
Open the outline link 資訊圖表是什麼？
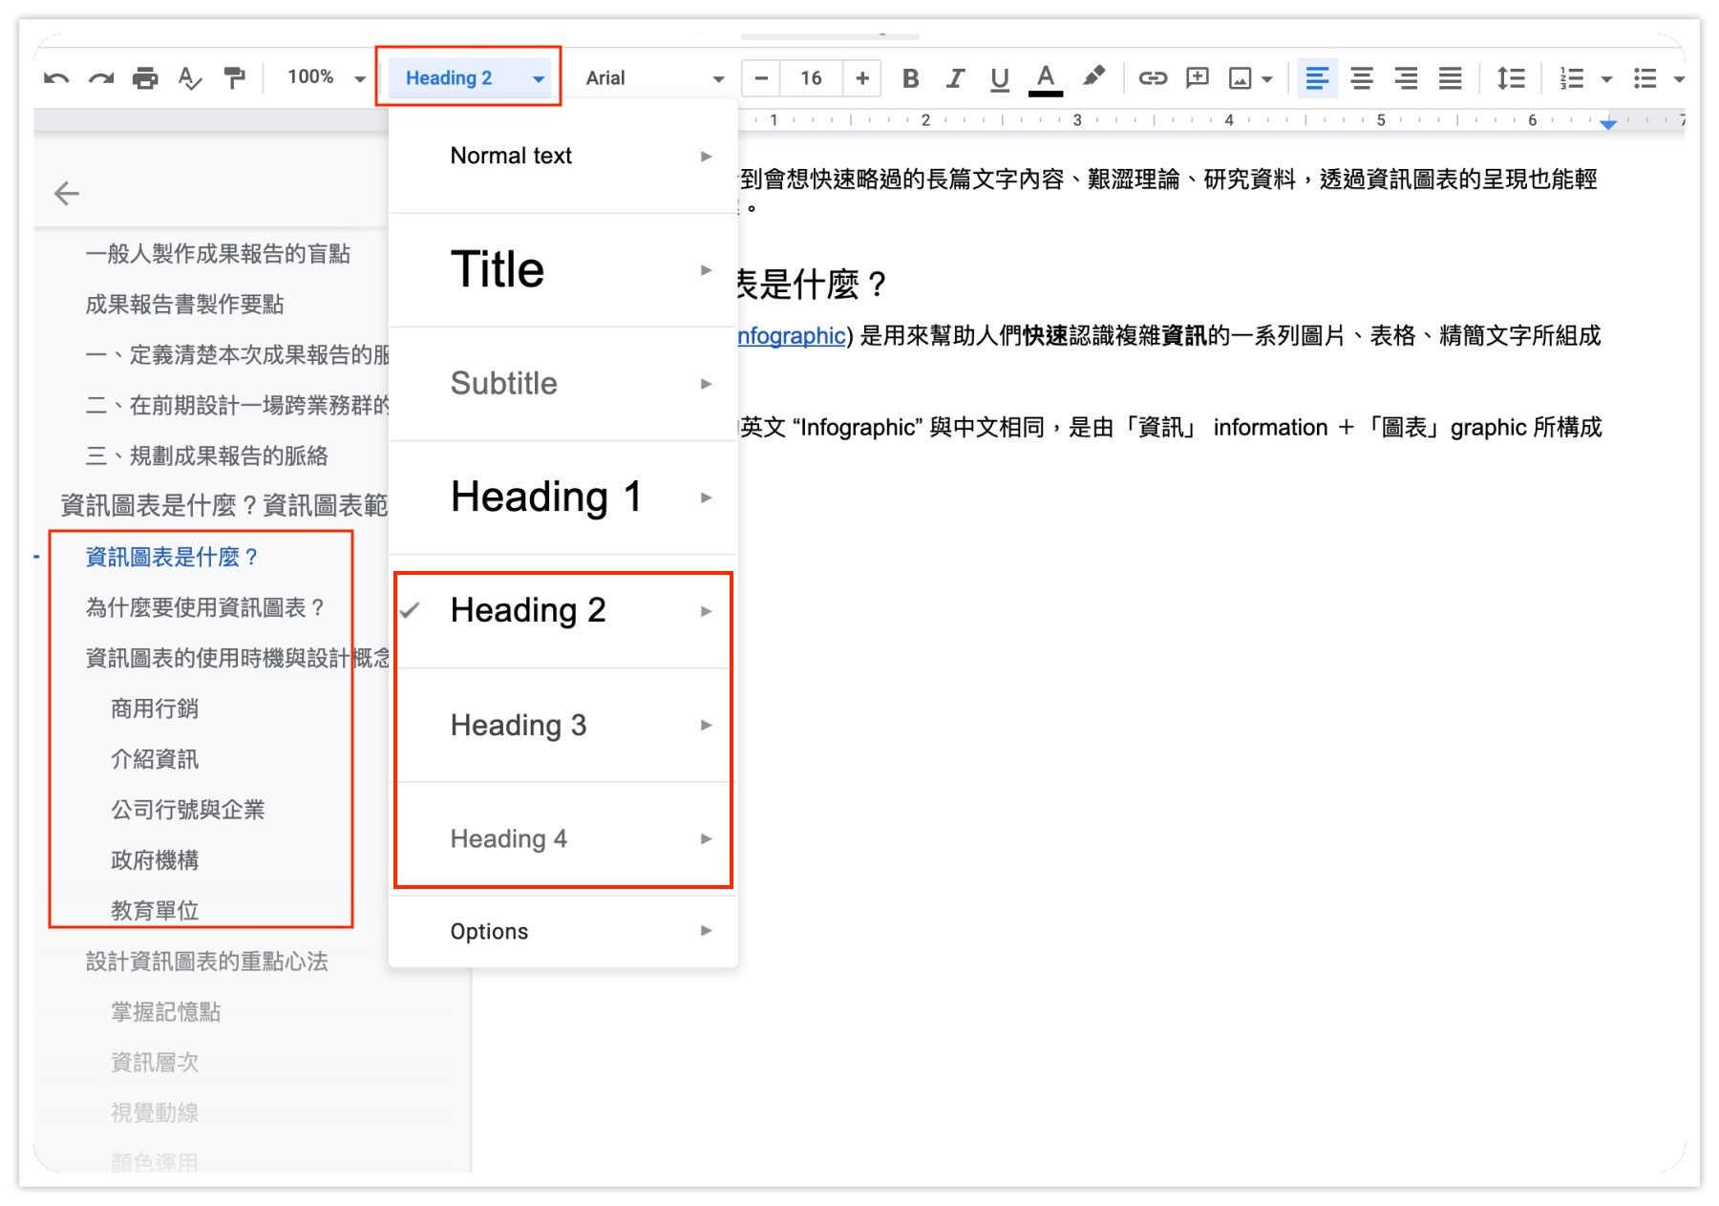pyautogui.click(x=170, y=557)
